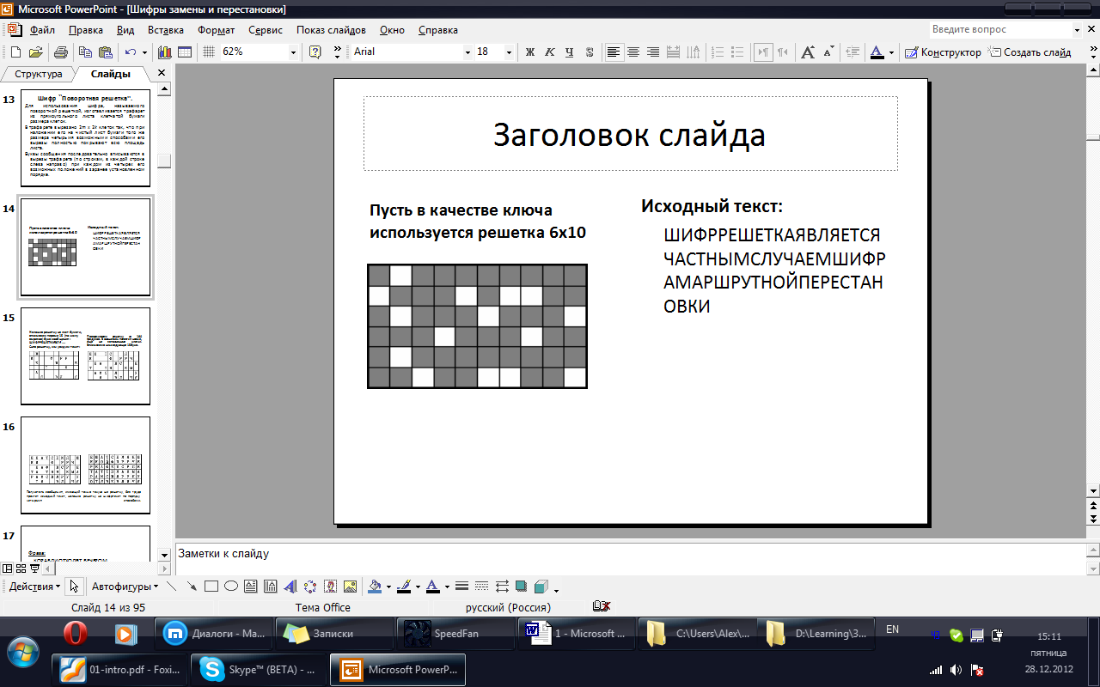This screenshot has width=1100, height=687.
Task: Toggle the Show grid icon
Action: pyautogui.click(x=209, y=52)
